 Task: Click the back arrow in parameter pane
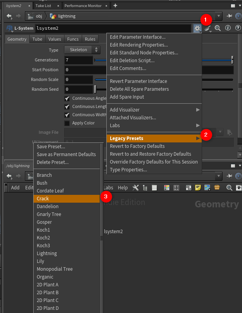tap(9, 16)
